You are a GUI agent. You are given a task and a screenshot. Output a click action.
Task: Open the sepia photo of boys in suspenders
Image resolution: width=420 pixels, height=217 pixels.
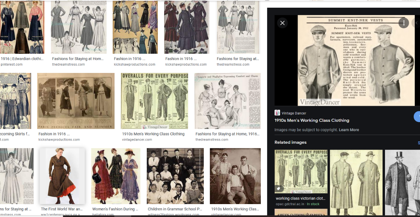pyautogui.click(x=235, y=176)
